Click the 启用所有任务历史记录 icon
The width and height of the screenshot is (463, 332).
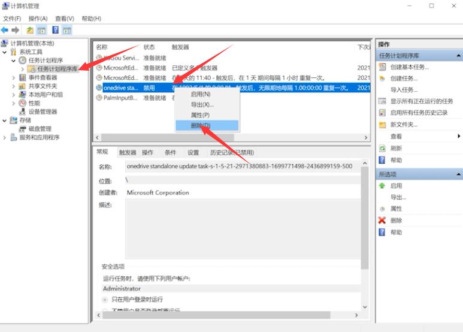[382, 113]
